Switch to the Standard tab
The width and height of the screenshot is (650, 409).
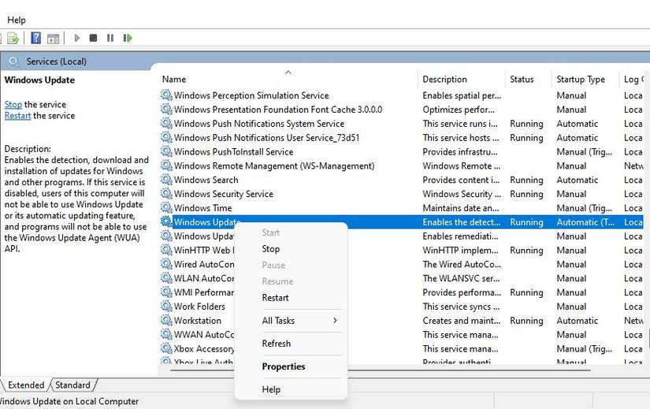pyautogui.click(x=73, y=385)
